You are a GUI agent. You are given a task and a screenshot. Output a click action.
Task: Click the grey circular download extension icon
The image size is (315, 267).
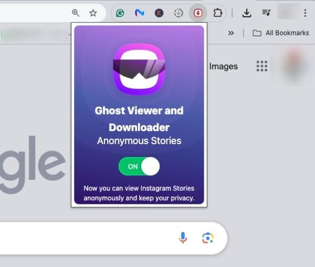tap(178, 13)
